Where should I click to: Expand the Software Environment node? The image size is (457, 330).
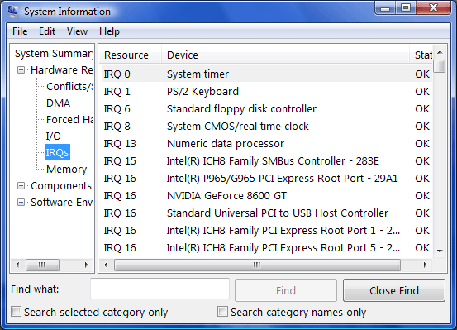point(21,202)
